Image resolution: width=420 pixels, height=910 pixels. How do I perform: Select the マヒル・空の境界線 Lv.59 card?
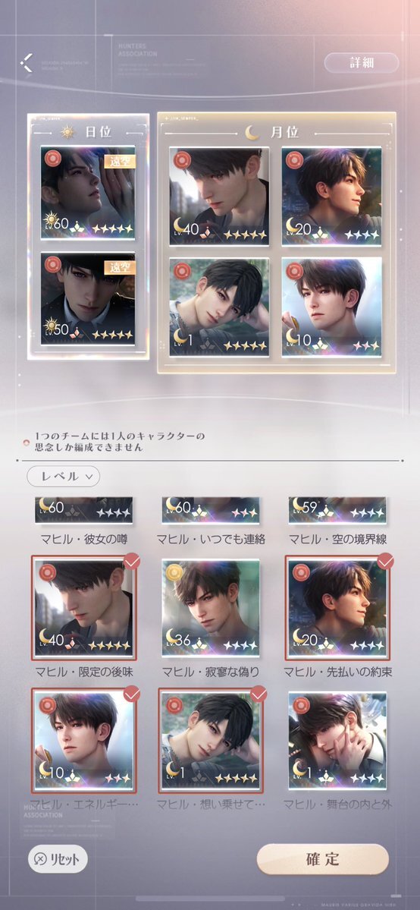click(x=337, y=511)
